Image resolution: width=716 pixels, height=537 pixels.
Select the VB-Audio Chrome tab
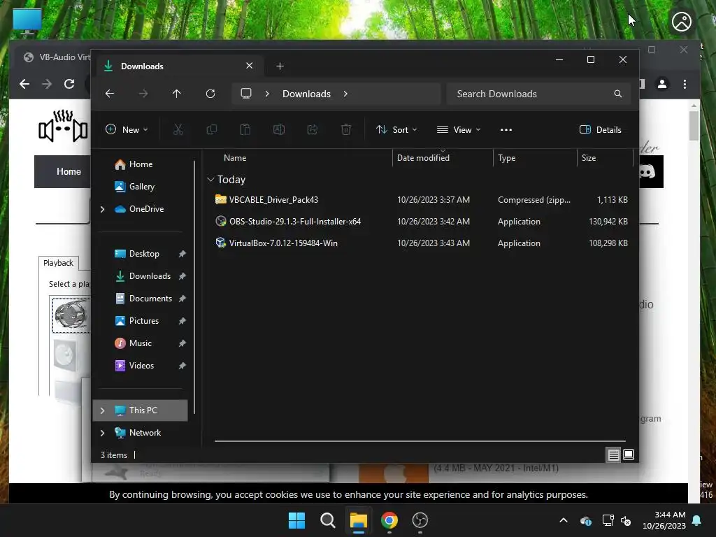coord(57,57)
